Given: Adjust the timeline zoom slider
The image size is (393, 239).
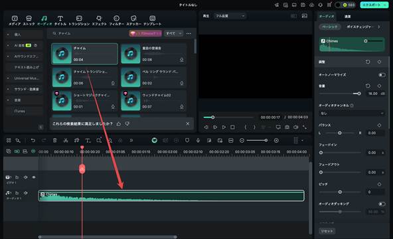Looking at the screenshot, I should tap(257, 140).
